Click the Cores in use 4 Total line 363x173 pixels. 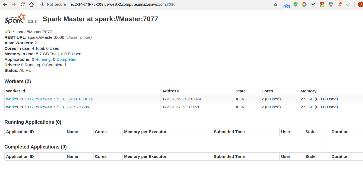(32, 48)
